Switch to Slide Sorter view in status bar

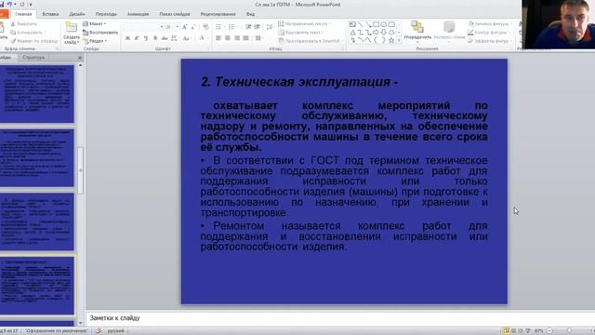coord(513,331)
